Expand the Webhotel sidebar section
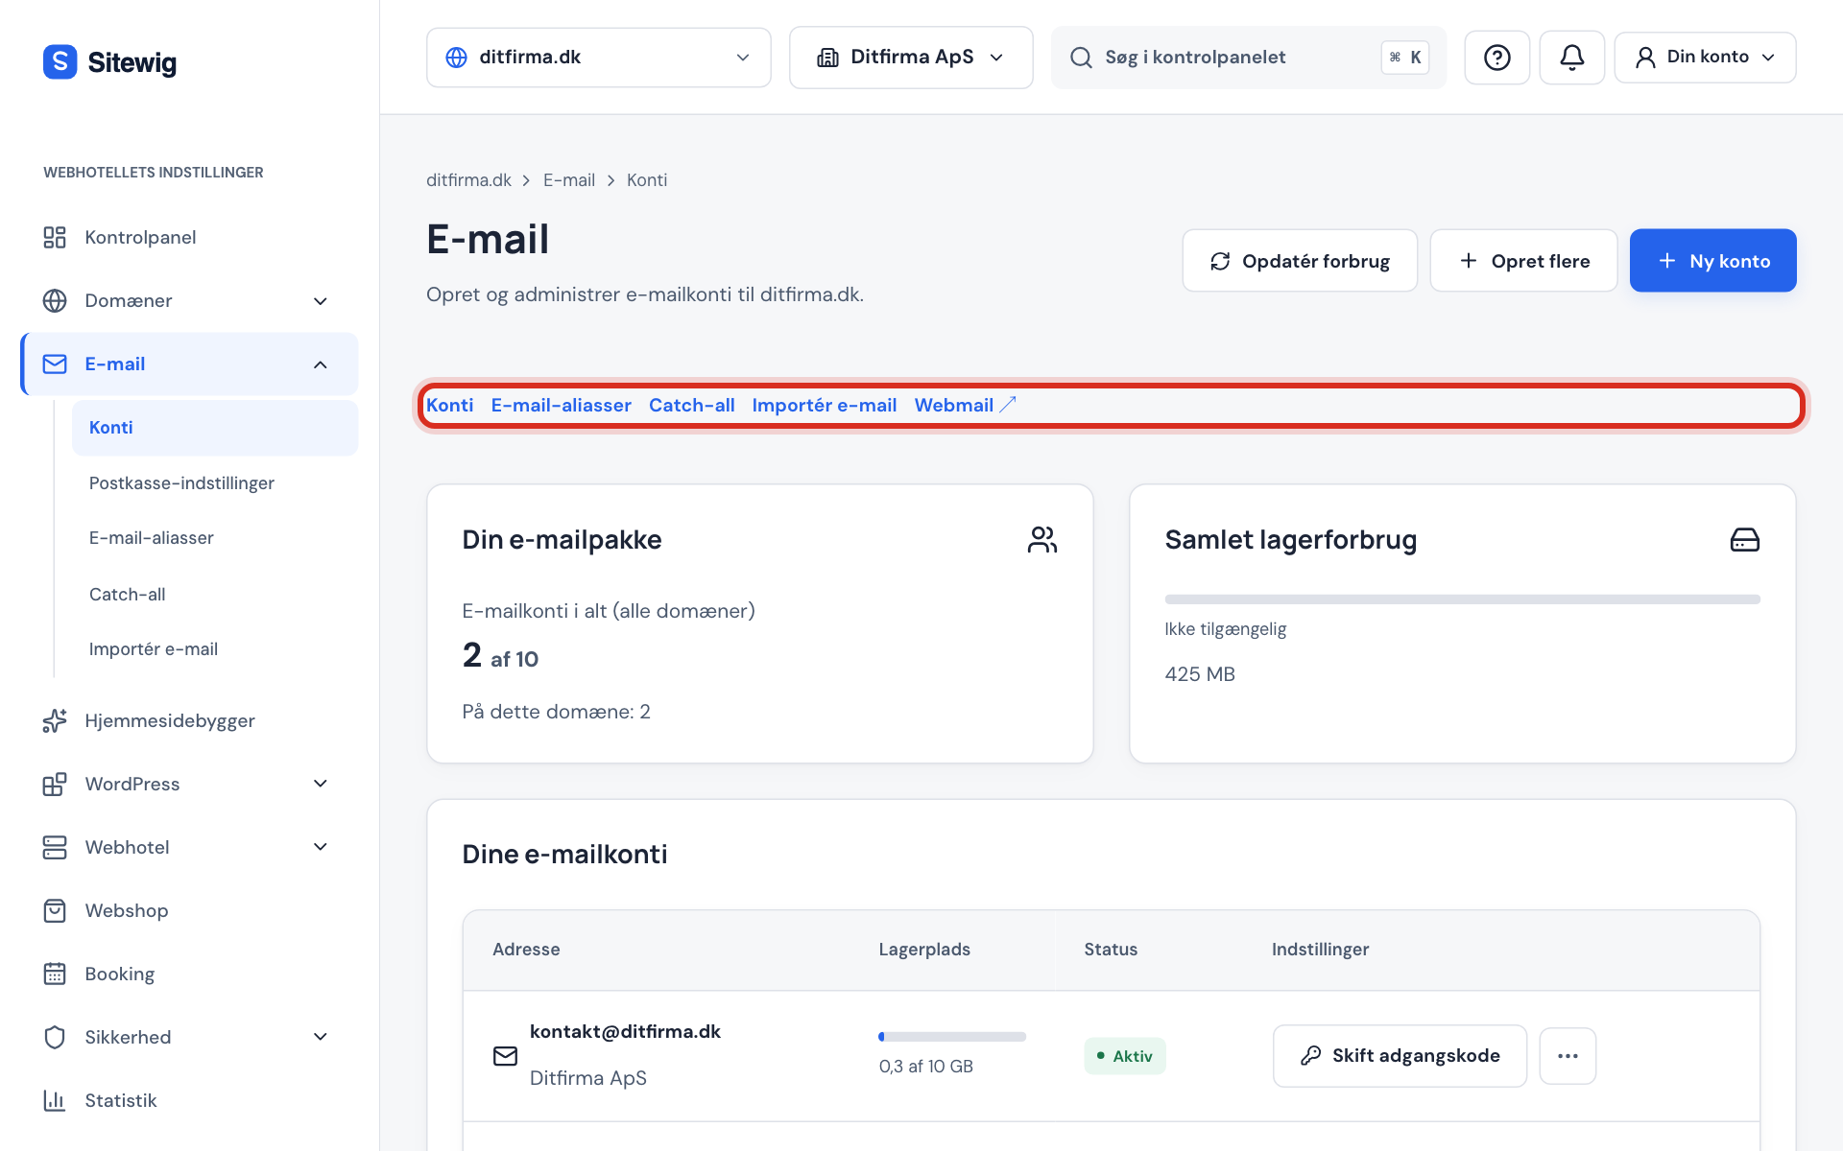 [x=321, y=847]
